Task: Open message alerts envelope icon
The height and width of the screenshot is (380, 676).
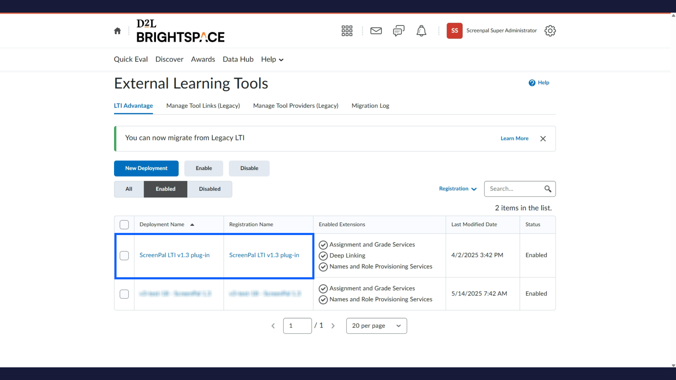Action: pos(376,31)
